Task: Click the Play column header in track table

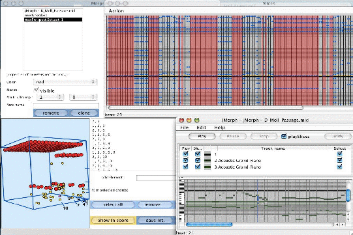Action: [186, 148]
